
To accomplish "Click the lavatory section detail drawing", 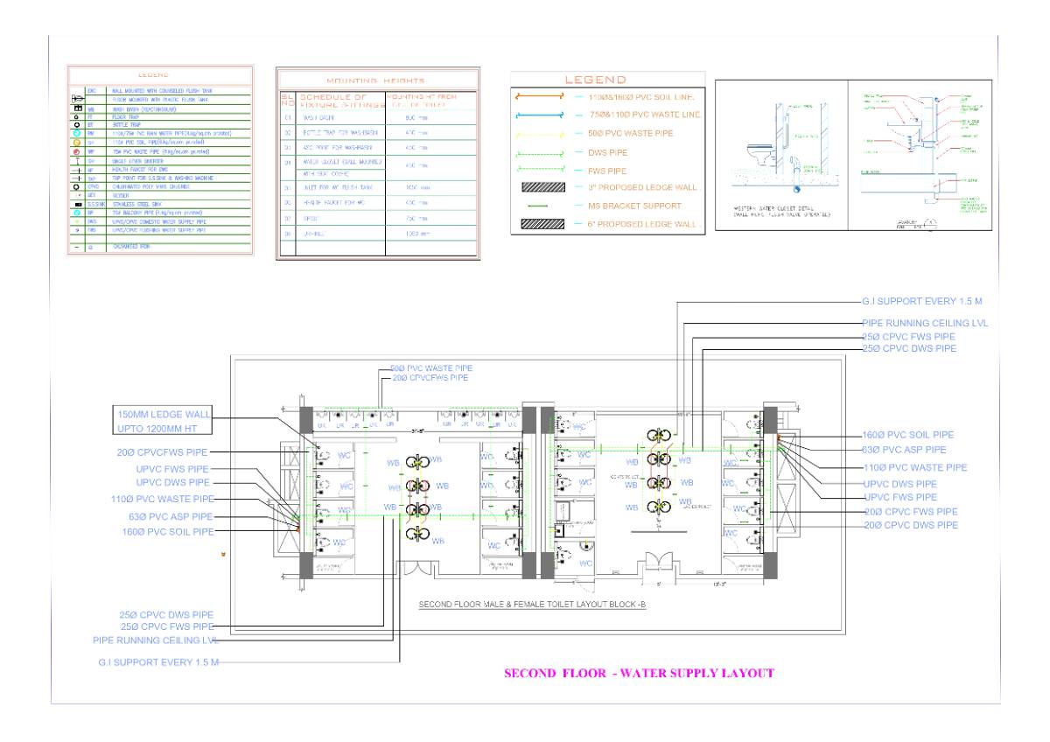I will click(x=919, y=157).
